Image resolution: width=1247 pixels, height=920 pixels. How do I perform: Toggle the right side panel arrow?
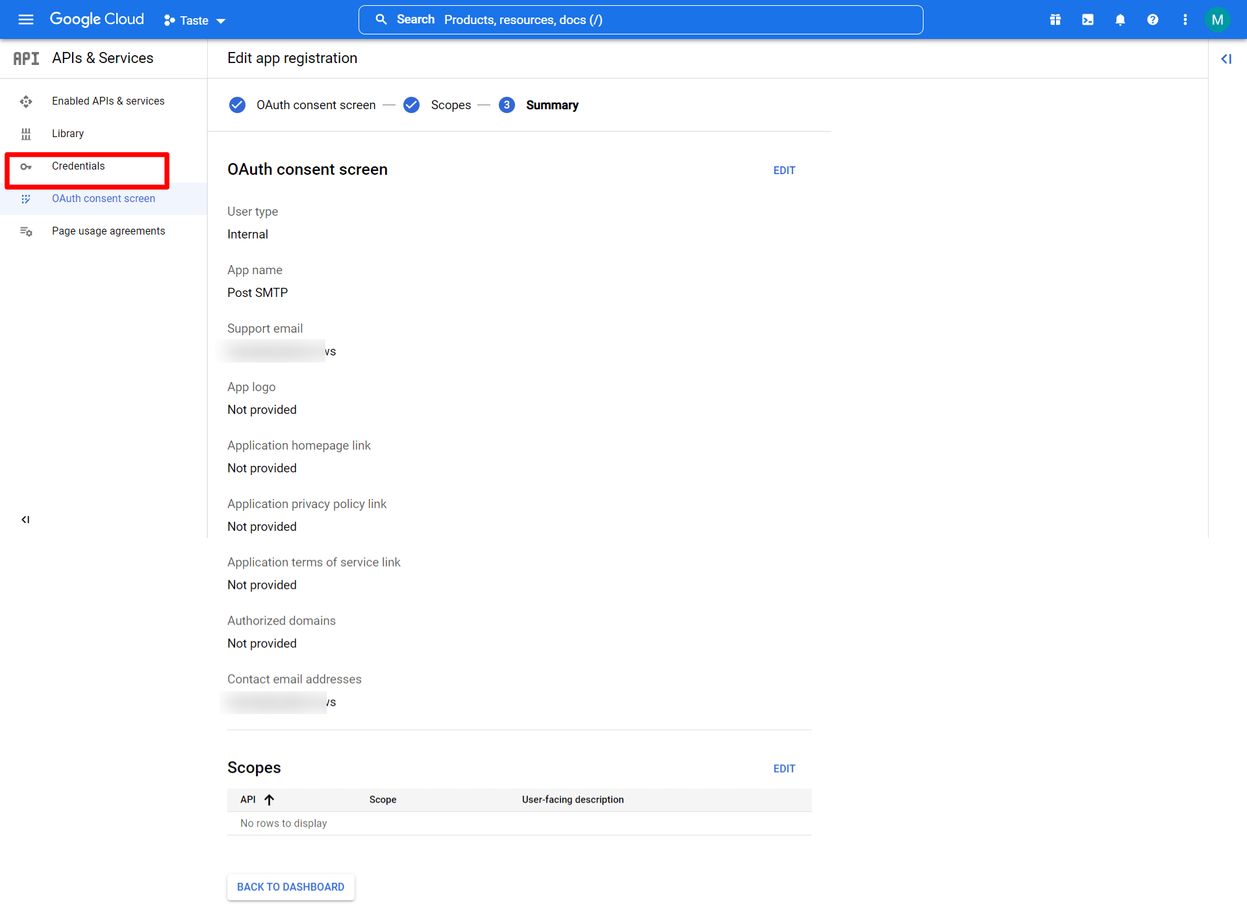(1226, 59)
